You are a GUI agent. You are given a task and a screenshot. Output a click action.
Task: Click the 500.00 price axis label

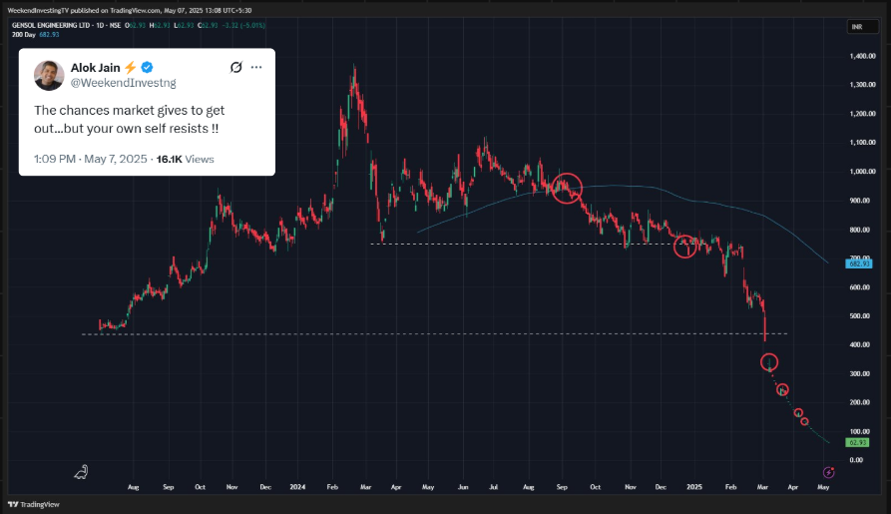[x=860, y=315]
